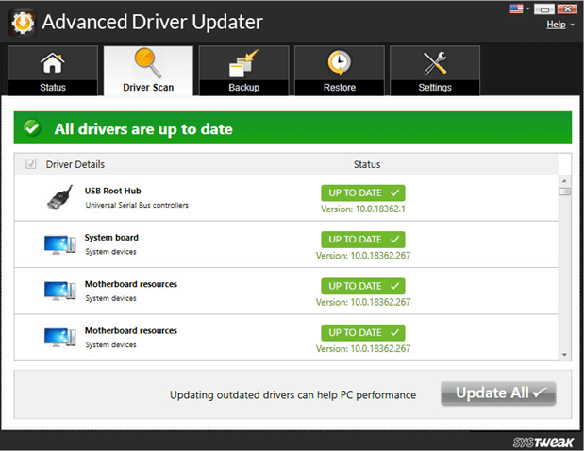
Task: Click the scrollbar down arrow in driver list
Action: tap(564, 355)
